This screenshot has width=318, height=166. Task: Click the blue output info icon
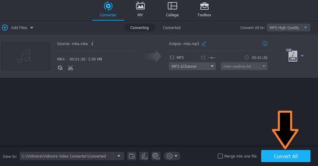coord(265,43)
